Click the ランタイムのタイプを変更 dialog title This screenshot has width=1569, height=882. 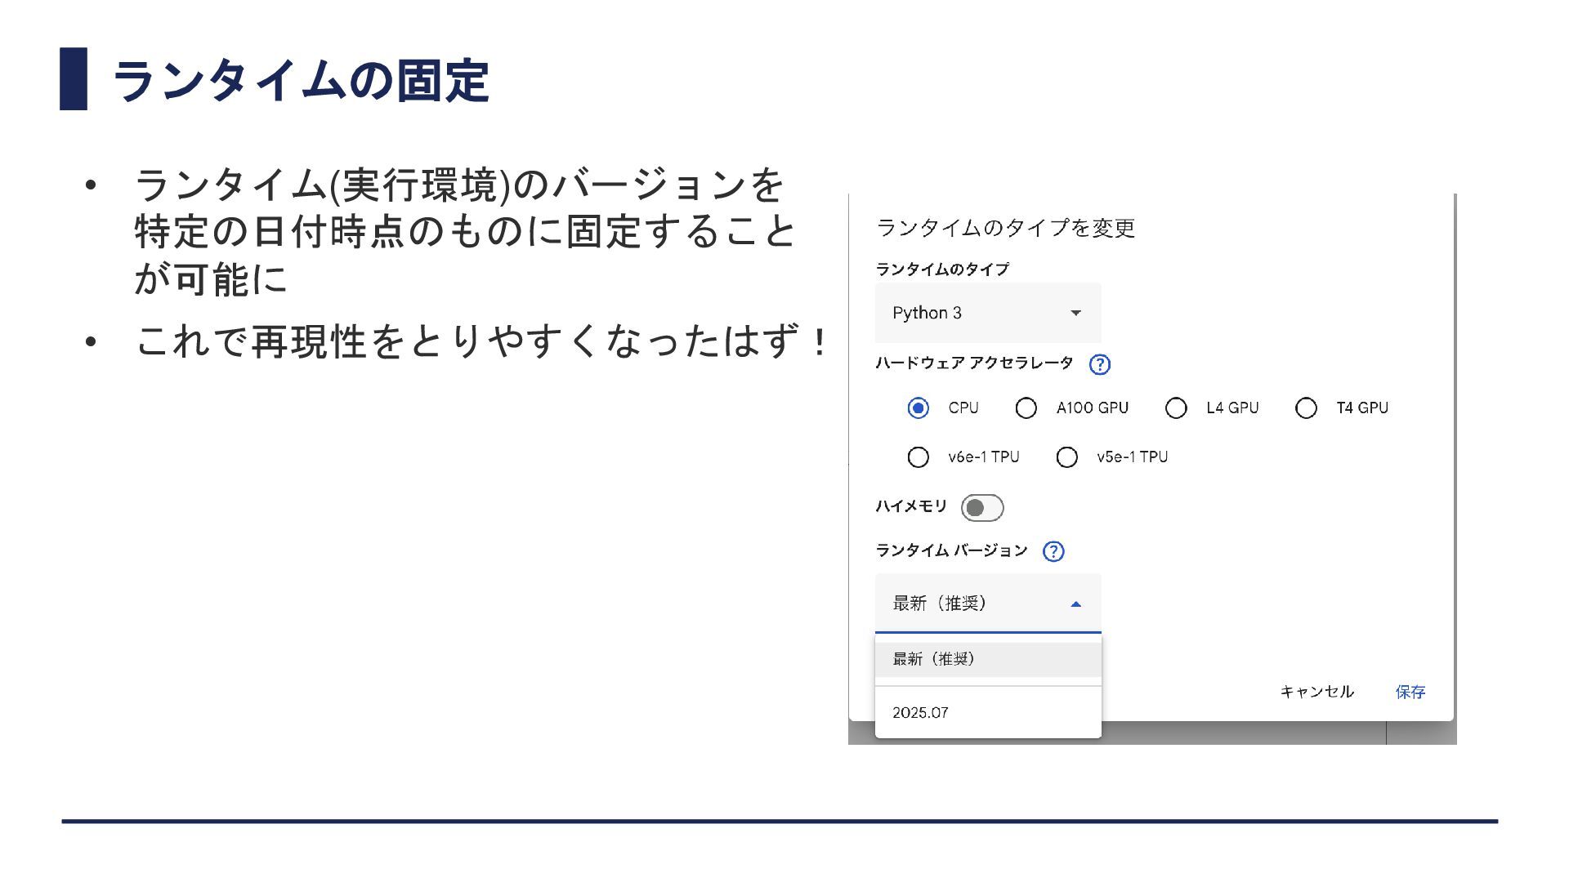[x=1005, y=228]
